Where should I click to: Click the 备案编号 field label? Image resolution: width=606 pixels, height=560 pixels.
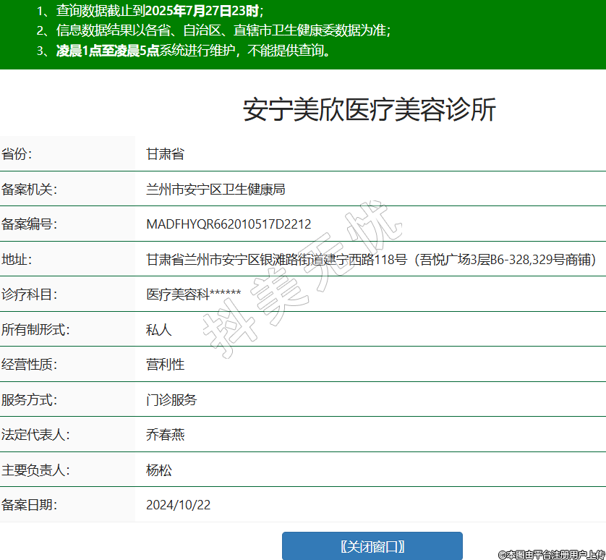click(x=29, y=224)
